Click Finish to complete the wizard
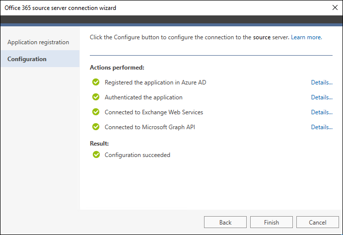Screen dimensions: 343x235 point(272,222)
